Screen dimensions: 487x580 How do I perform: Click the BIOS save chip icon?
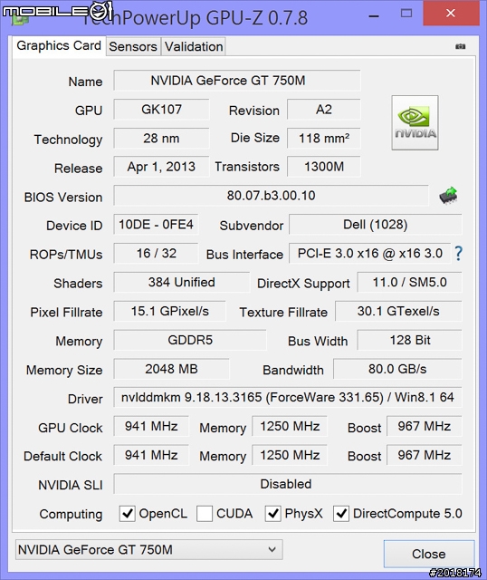[448, 196]
